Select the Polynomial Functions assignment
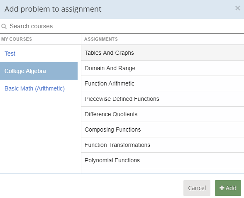Screen dimensions: 244x198 pos(163,160)
